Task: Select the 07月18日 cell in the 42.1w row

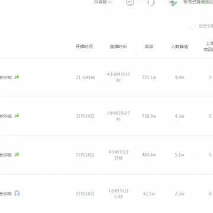Action: click(85, 193)
